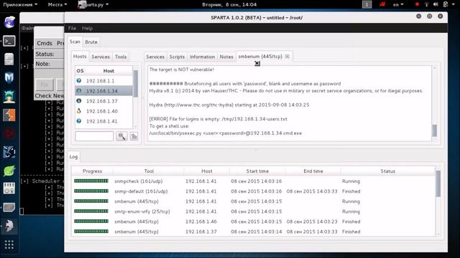Open Armitage from the dock
This screenshot has height=258, width=460.
(9, 97)
